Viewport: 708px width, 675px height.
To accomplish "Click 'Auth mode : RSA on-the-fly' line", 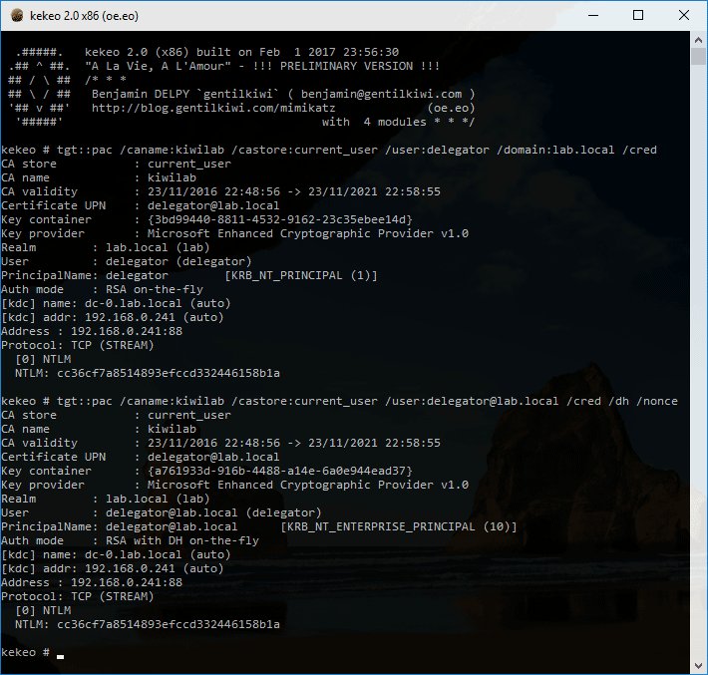I will [102, 289].
